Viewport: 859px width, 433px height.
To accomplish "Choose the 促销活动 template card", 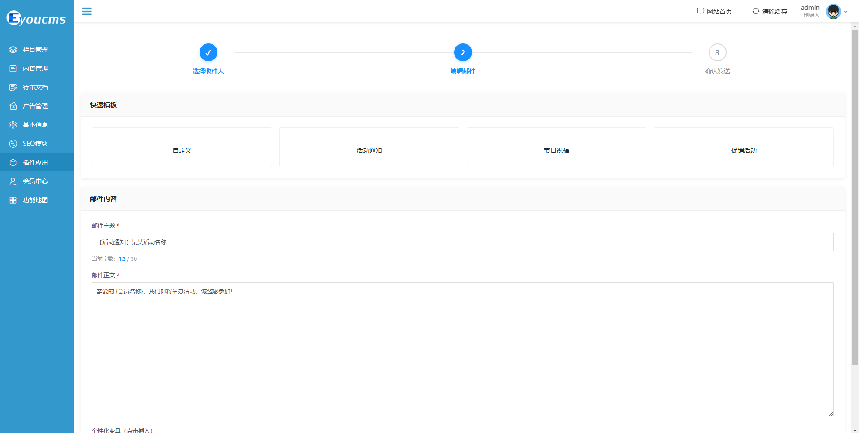I will 744,148.
